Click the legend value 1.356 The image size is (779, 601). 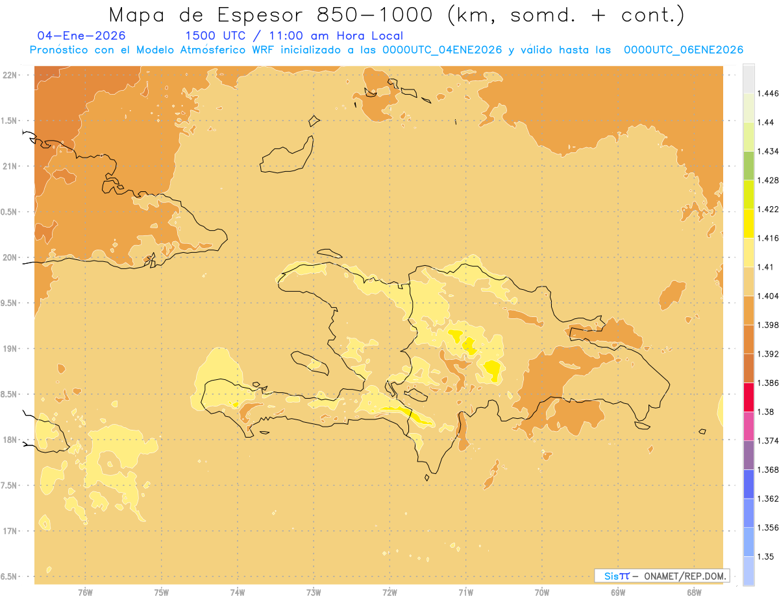click(x=767, y=528)
